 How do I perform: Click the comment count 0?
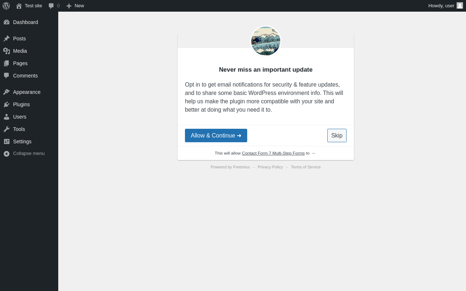tap(58, 6)
